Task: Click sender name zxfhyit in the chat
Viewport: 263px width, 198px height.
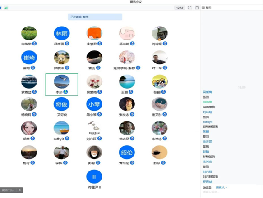Action: pos(208,122)
